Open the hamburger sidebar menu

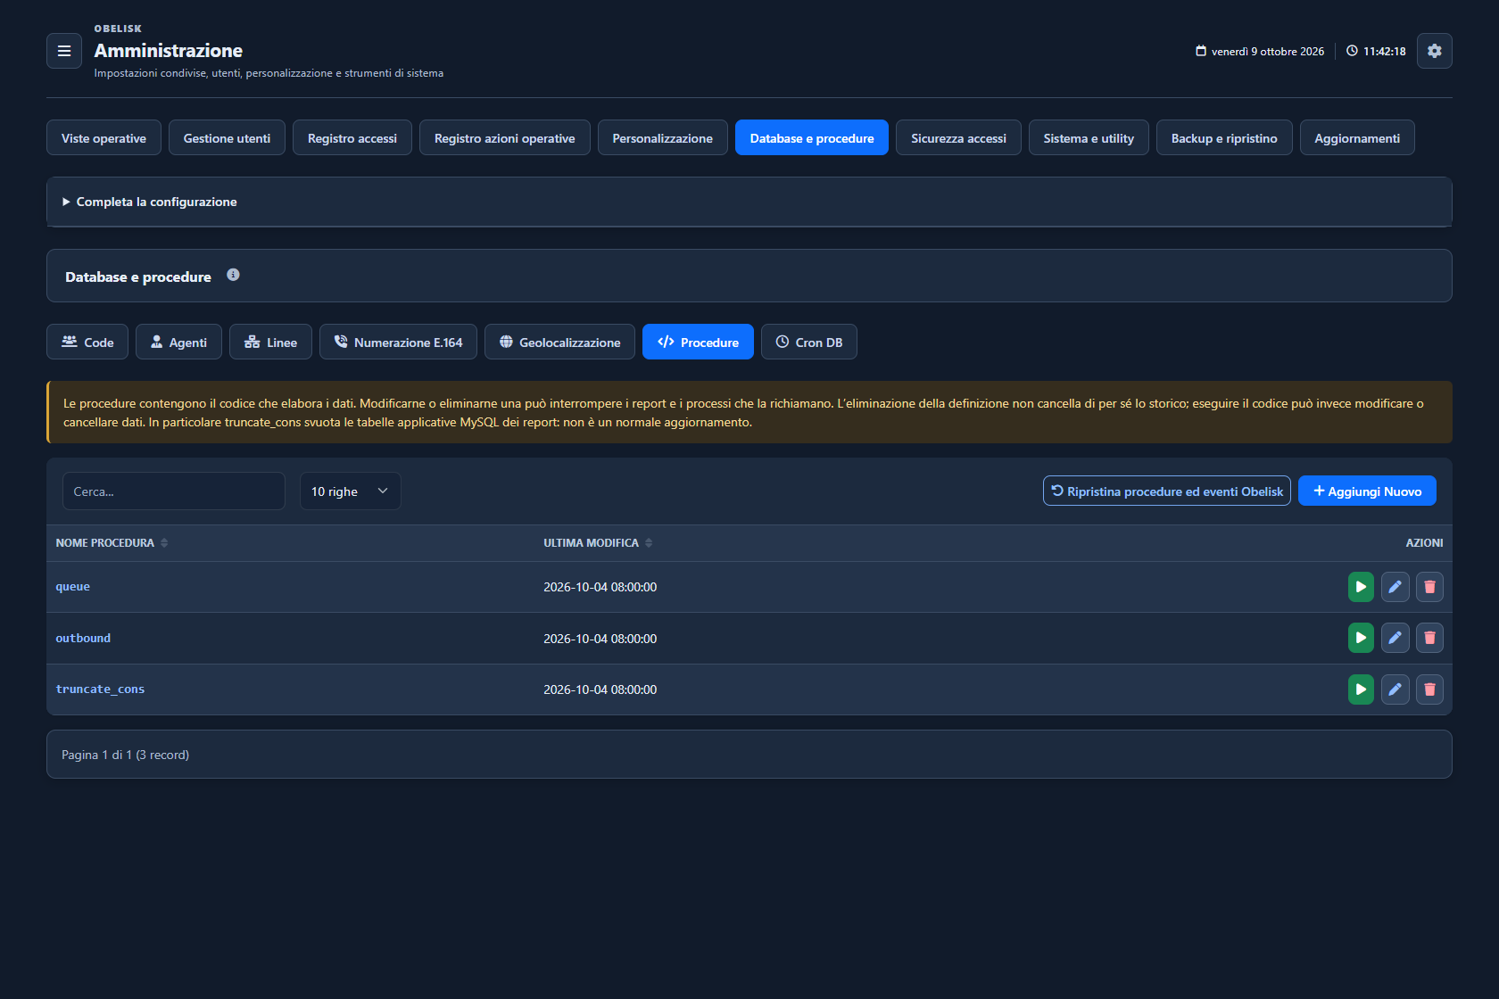tap(64, 51)
